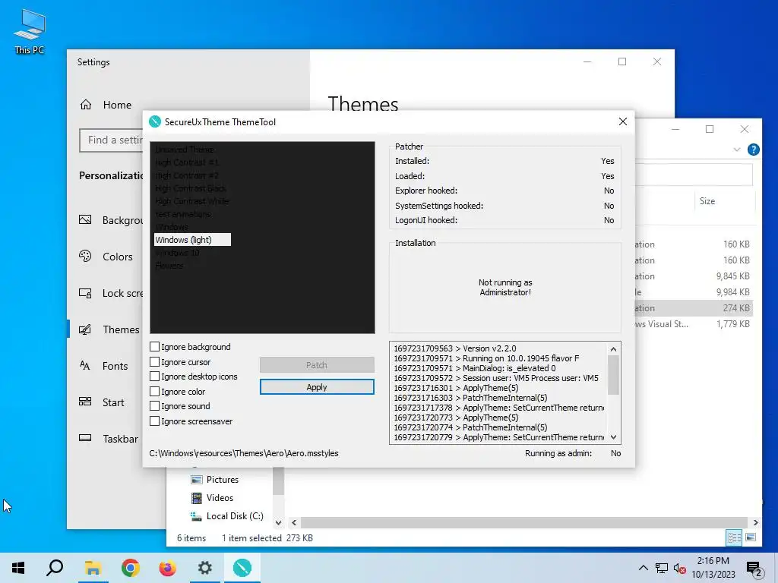Launch Google Chrome from taskbar
Viewport: 778px width, 583px height.
coord(130,568)
